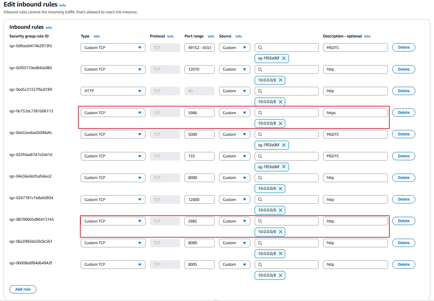Open Type dropdown for the HTTP rule
The width and height of the screenshot is (434, 301).
[x=113, y=91]
